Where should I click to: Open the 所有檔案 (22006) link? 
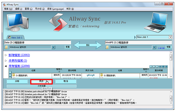pyautogui.click(x=19, y=66)
